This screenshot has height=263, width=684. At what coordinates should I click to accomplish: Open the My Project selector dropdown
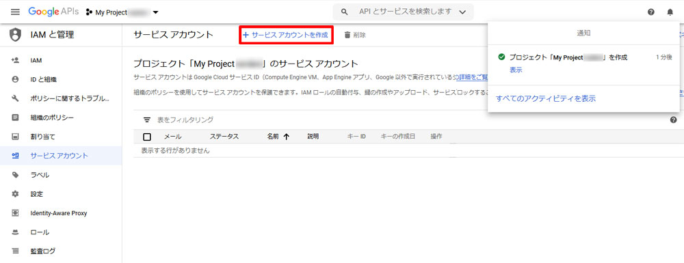[122, 12]
